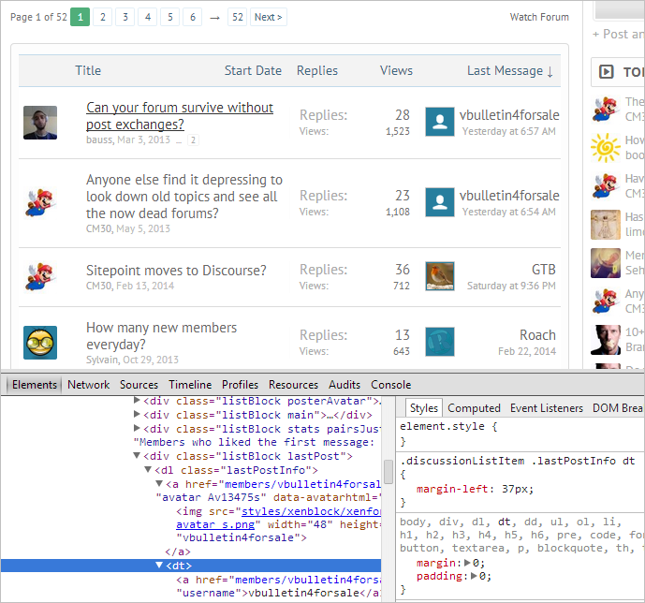Viewport: 645px width, 603px height.
Task: Expand the padding shorthand property triangle
Action: click(x=474, y=576)
